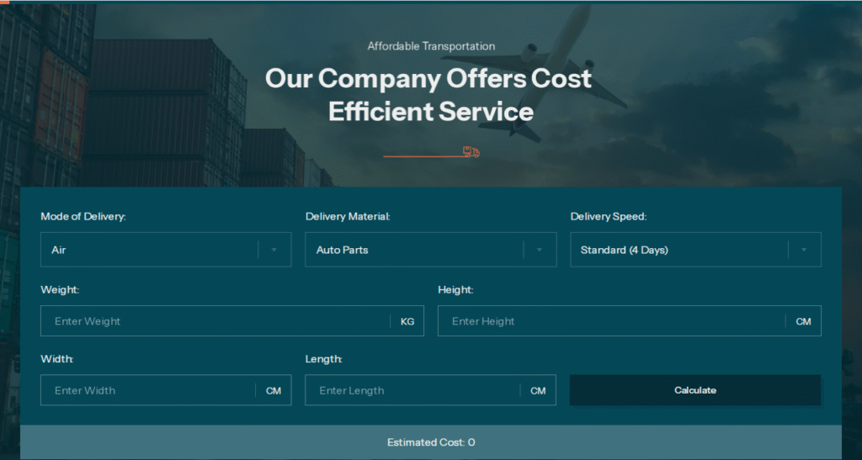Click the Delivery Material label
This screenshot has width=862, height=460.
(348, 216)
